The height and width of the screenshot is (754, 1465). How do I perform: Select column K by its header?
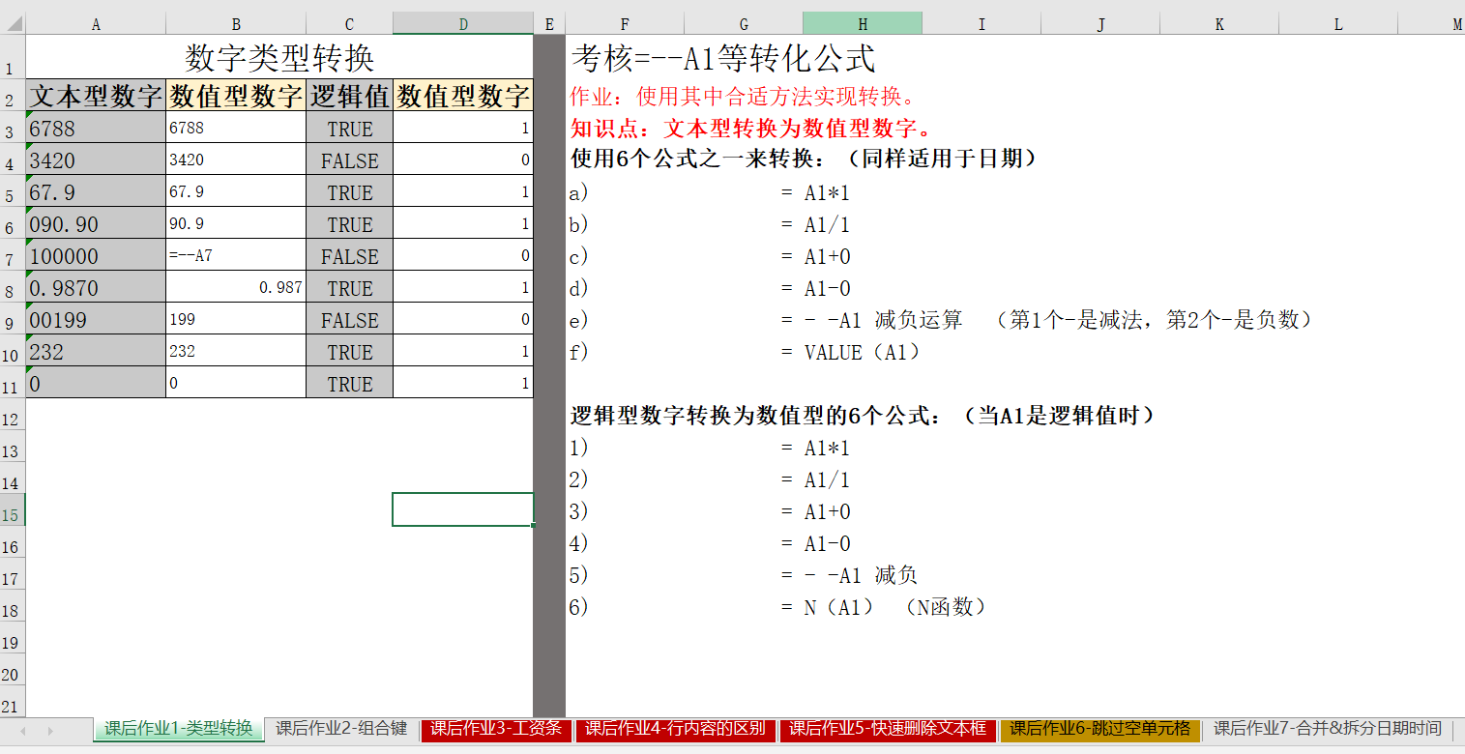click(1219, 24)
